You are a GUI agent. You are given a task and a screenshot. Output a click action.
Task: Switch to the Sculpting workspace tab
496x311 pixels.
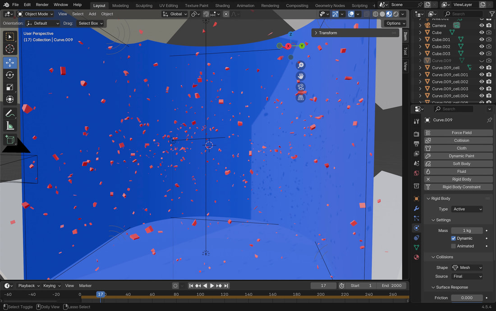144,6
